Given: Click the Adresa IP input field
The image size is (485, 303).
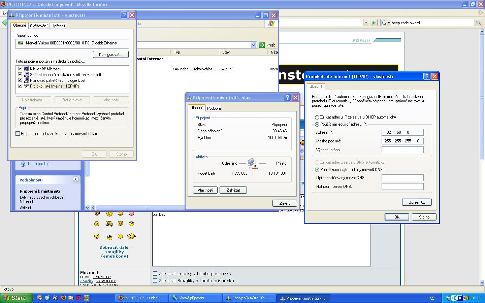Looking at the screenshot, I should pyautogui.click(x=402, y=132).
